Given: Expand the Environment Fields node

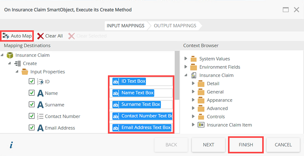Looking at the screenshot, I should click(x=186, y=67).
